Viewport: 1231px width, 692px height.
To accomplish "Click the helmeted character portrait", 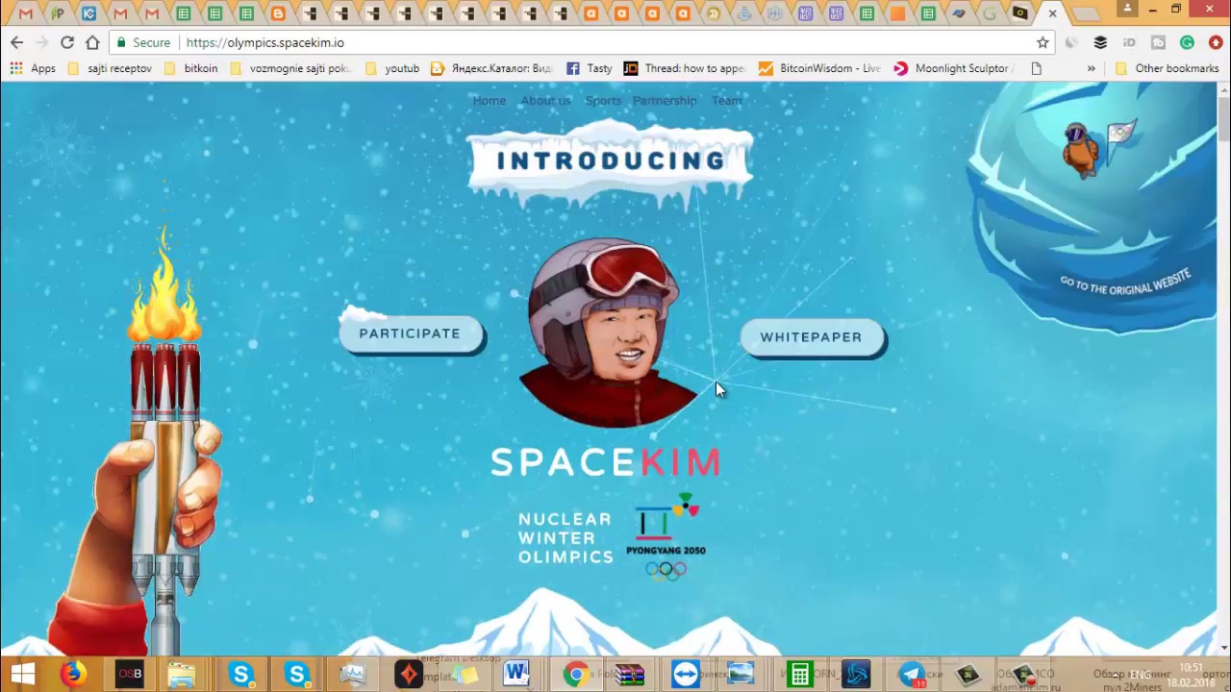I will (x=608, y=332).
